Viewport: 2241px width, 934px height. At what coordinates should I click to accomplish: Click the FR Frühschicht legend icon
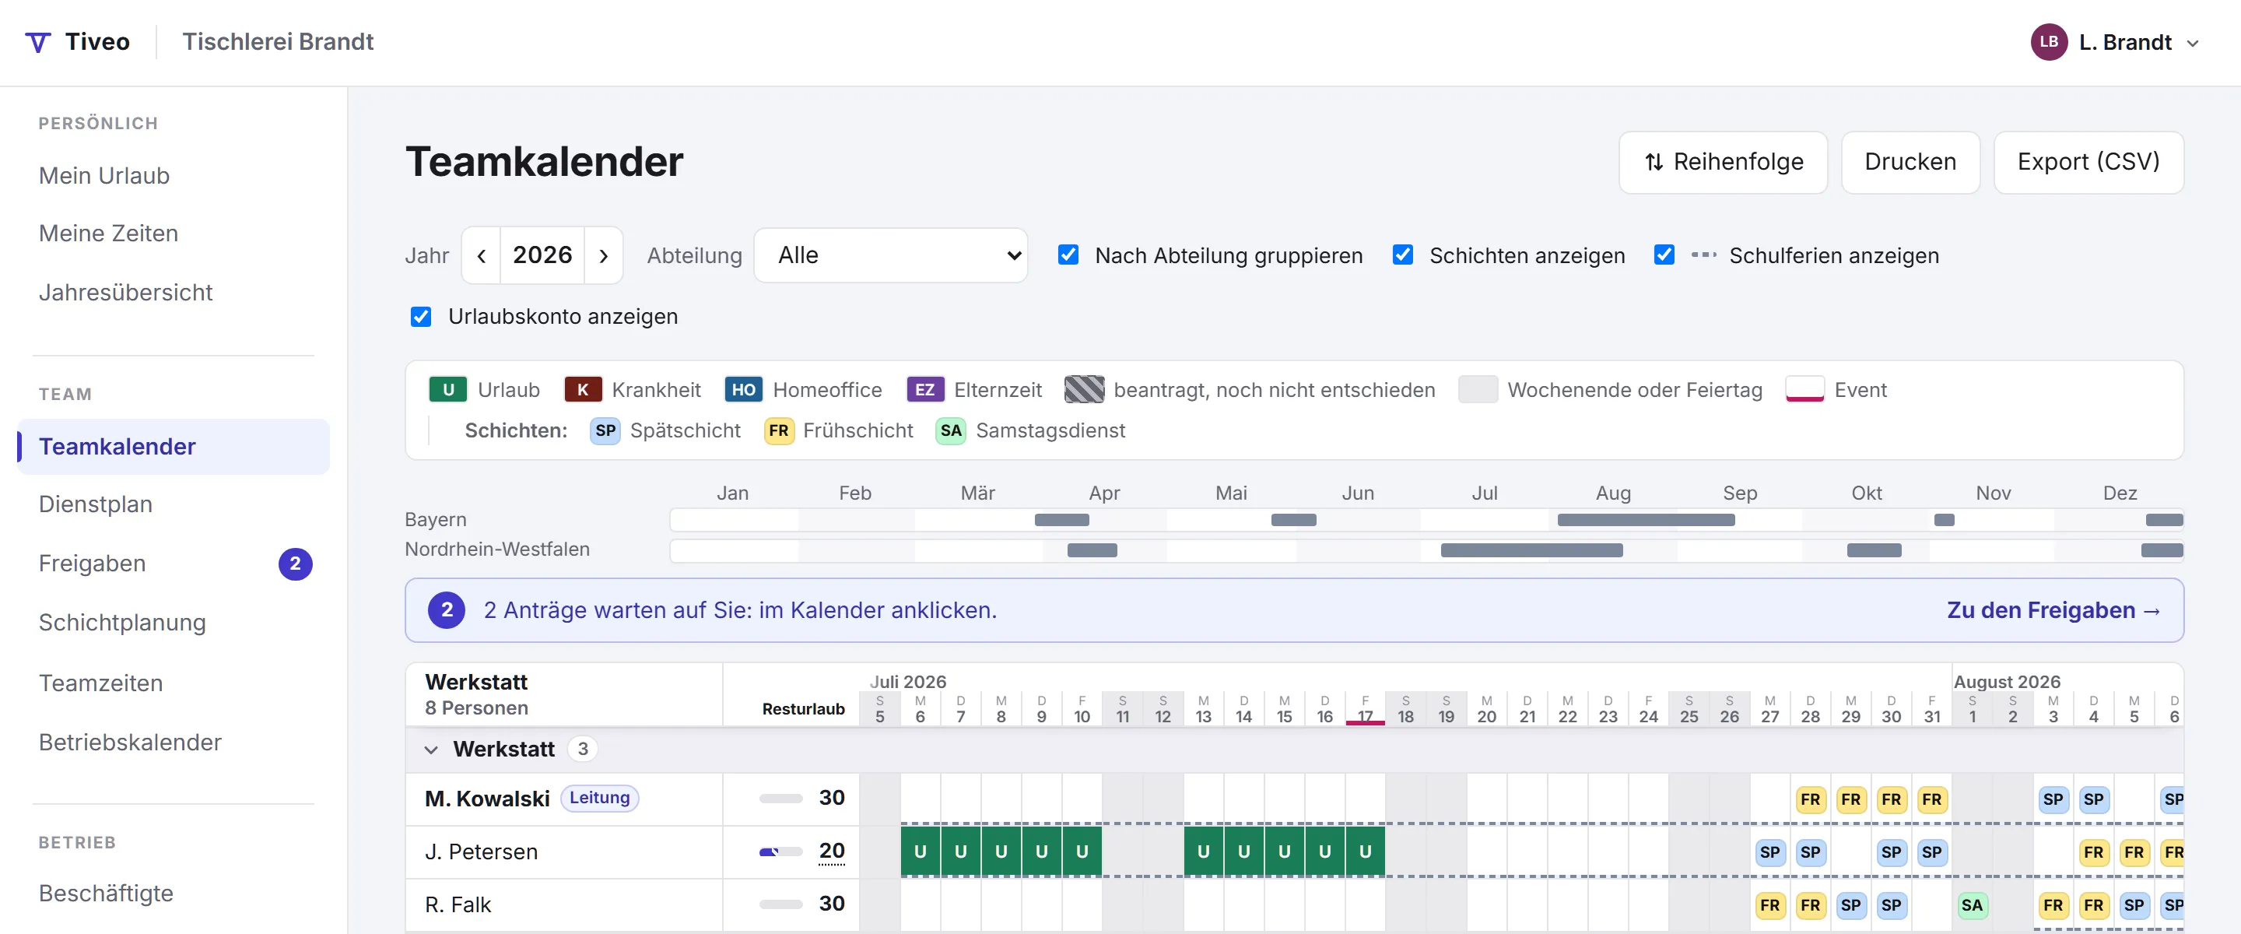pos(779,431)
